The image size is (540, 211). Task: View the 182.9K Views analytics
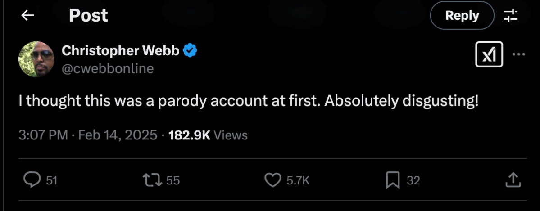(x=208, y=135)
